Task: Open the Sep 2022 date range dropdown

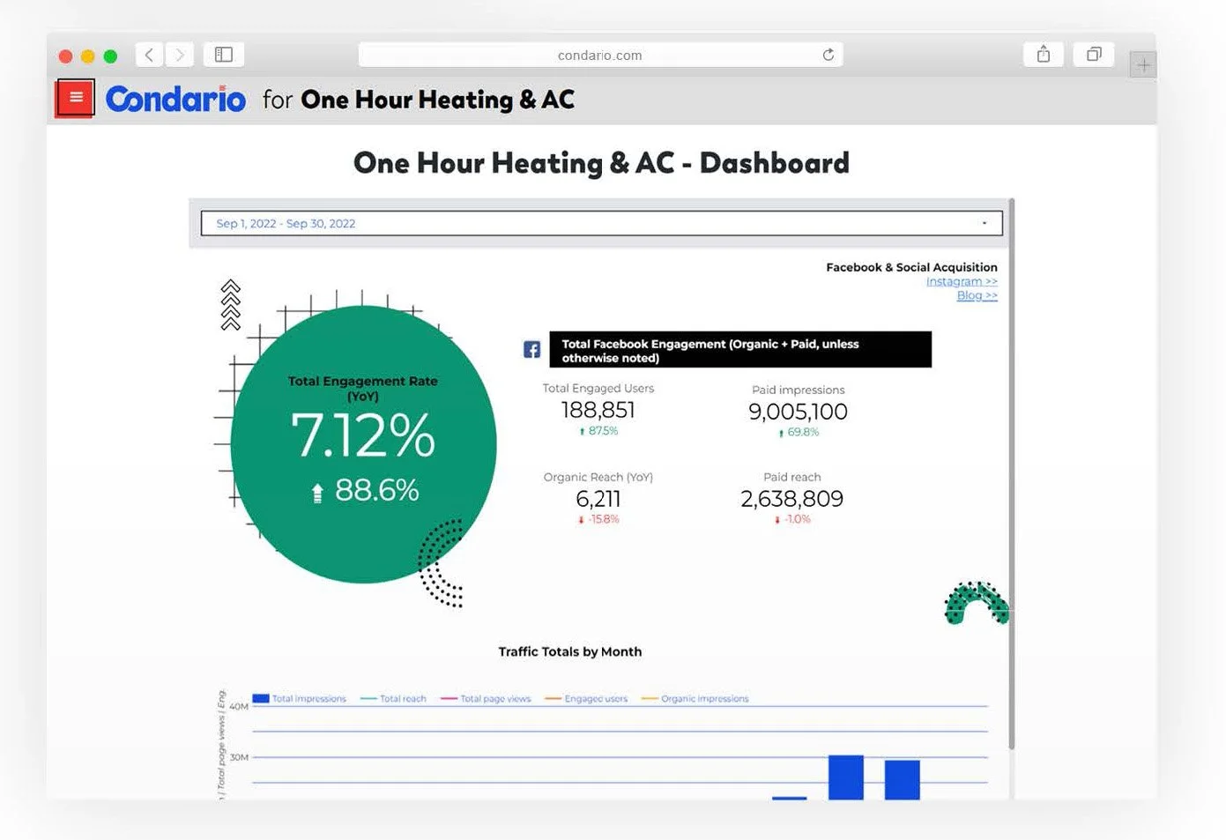Action: click(602, 223)
